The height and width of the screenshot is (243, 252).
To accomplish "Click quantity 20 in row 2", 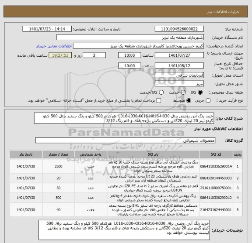I will 59,178.
